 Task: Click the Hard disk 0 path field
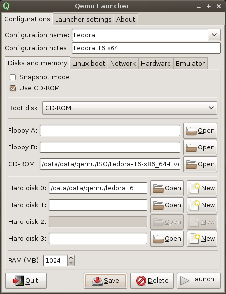point(98,188)
